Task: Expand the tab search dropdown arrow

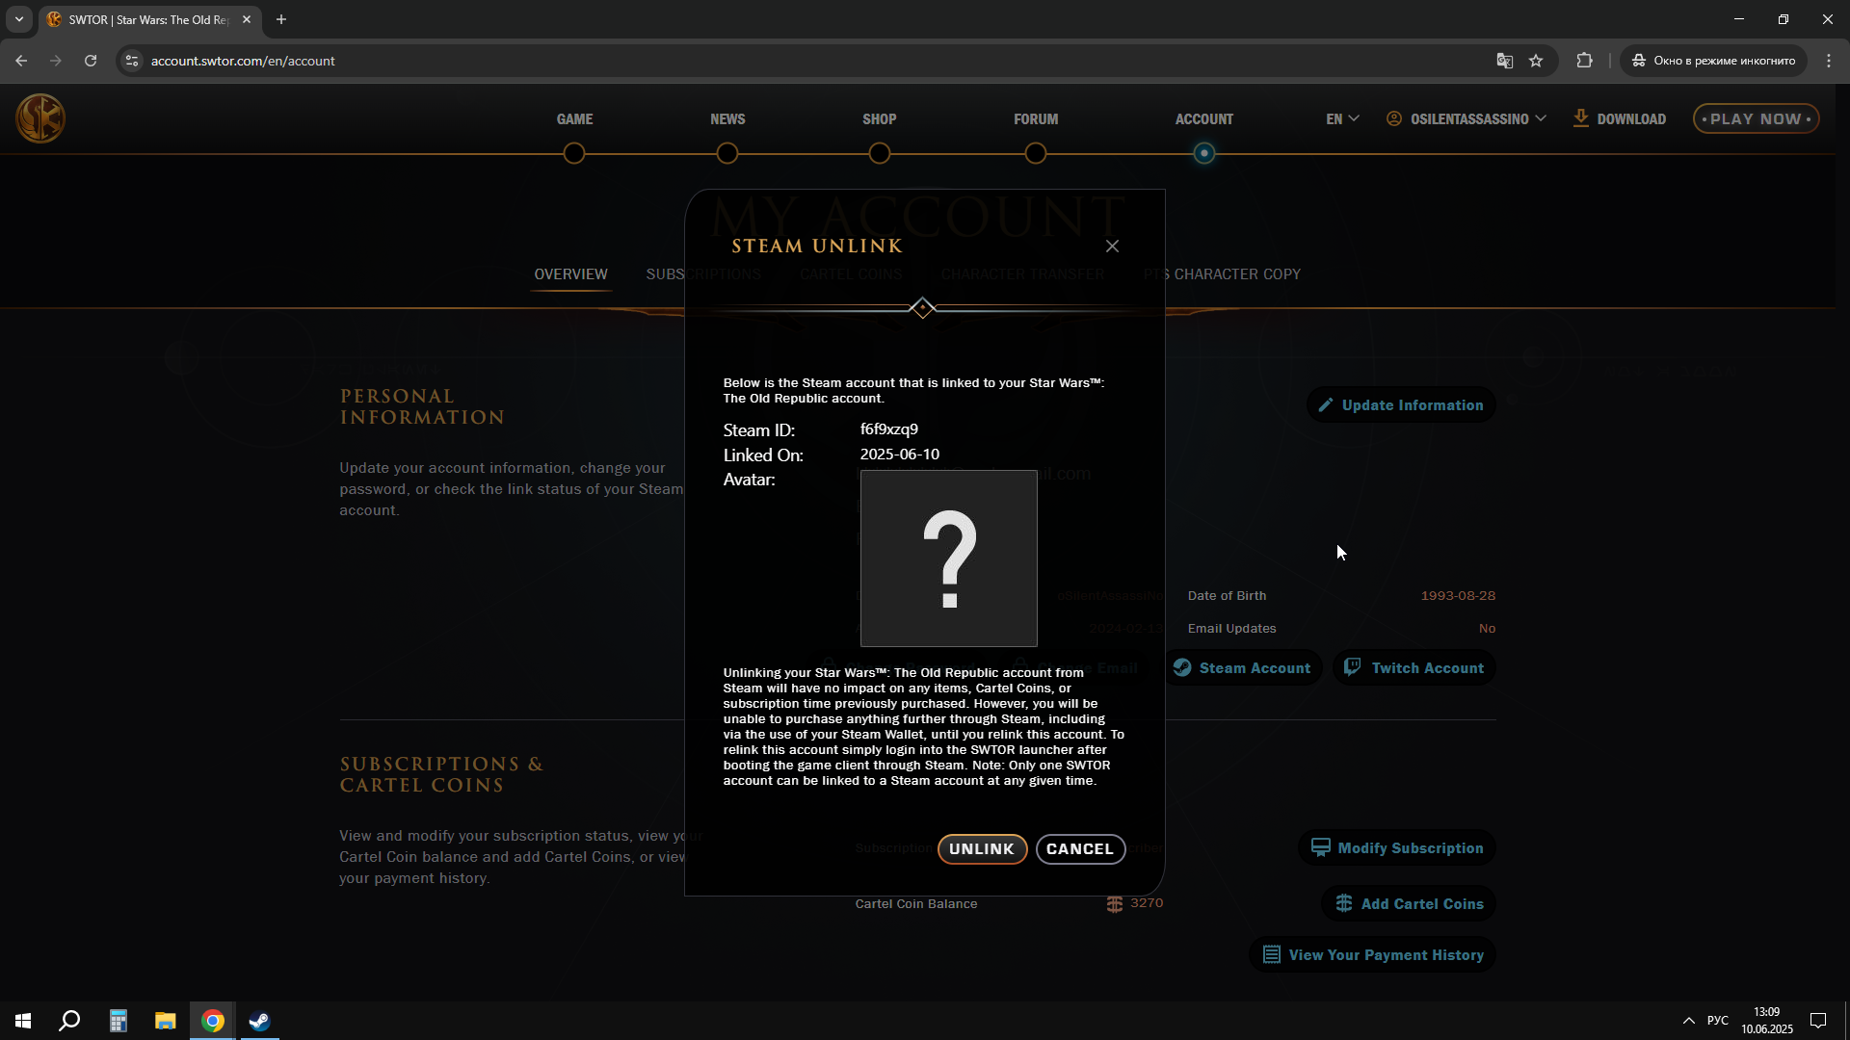Action: click(x=19, y=19)
